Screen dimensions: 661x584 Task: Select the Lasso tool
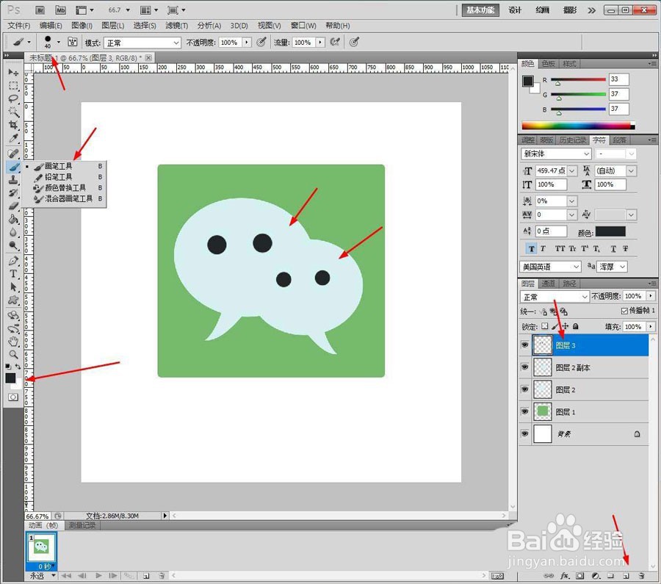point(13,98)
